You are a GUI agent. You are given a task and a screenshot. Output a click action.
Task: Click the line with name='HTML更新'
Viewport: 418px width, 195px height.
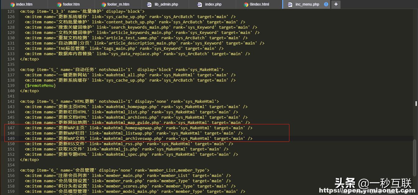119,101
